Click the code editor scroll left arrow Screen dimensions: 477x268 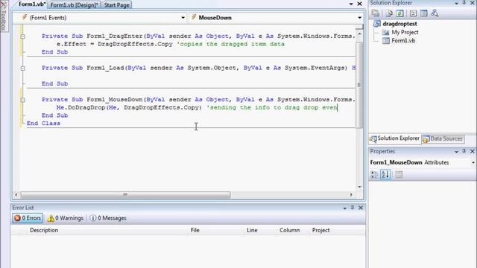[x=16, y=194]
